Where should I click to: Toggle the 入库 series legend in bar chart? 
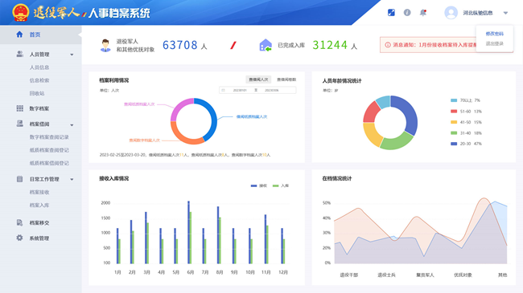[x=281, y=185]
